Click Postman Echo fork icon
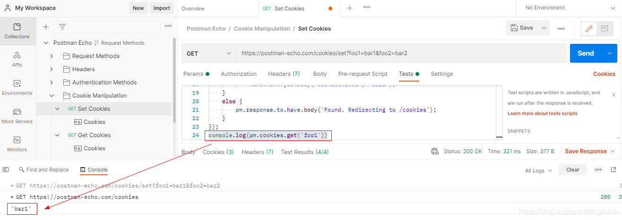 [x=96, y=43]
